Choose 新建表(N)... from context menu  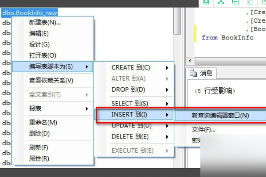tap(53, 23)
